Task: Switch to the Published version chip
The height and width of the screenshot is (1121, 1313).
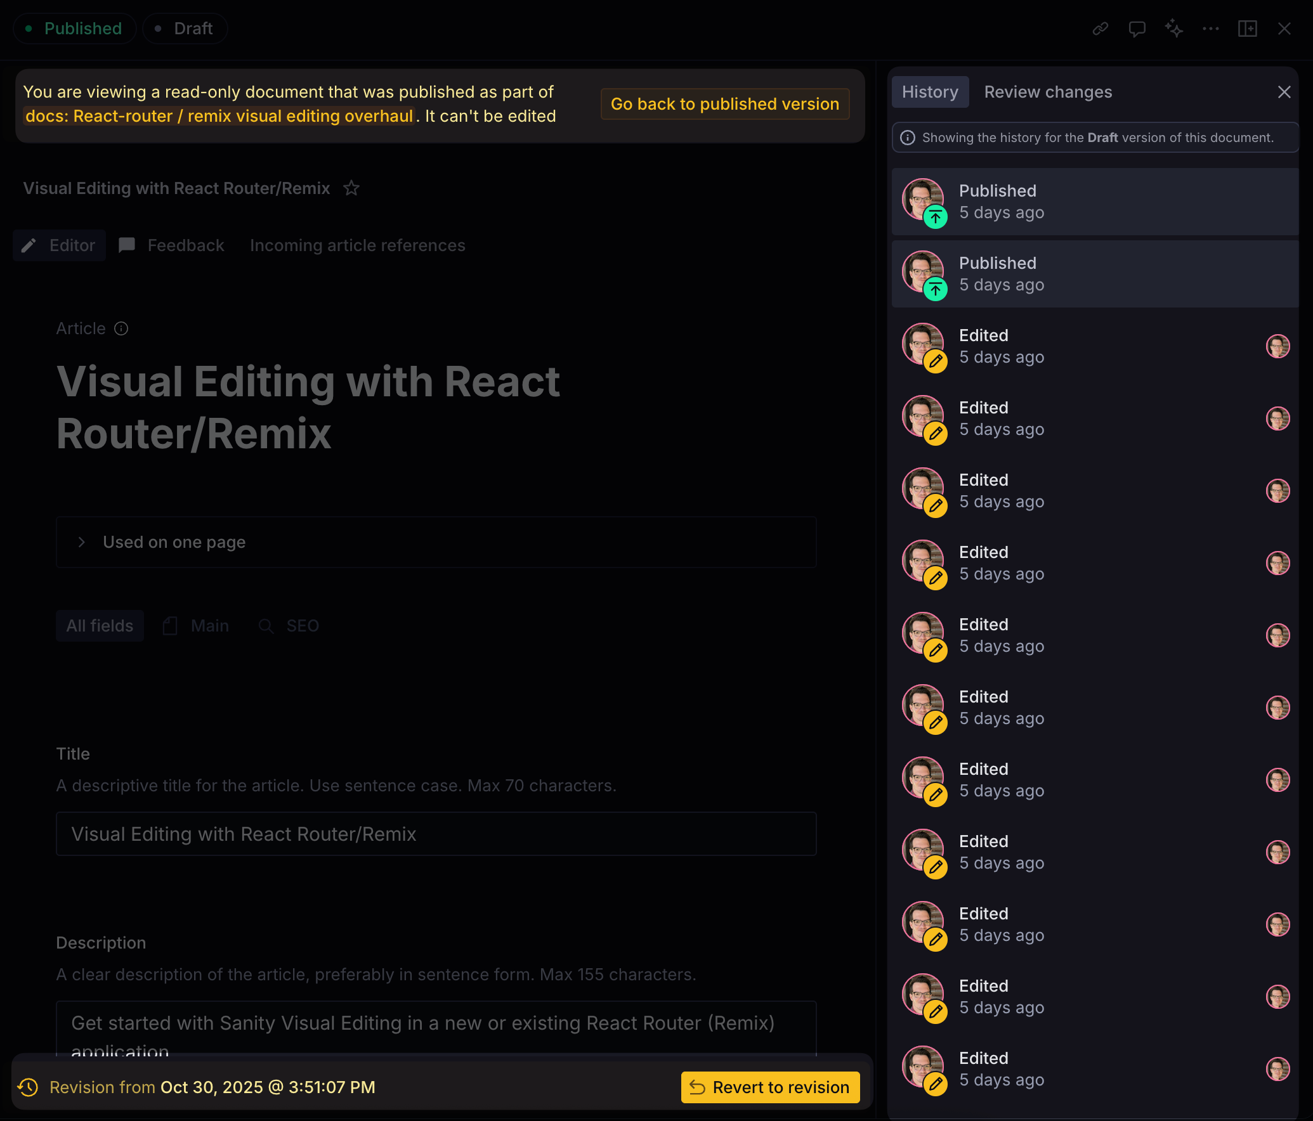Action: [74, 29]
